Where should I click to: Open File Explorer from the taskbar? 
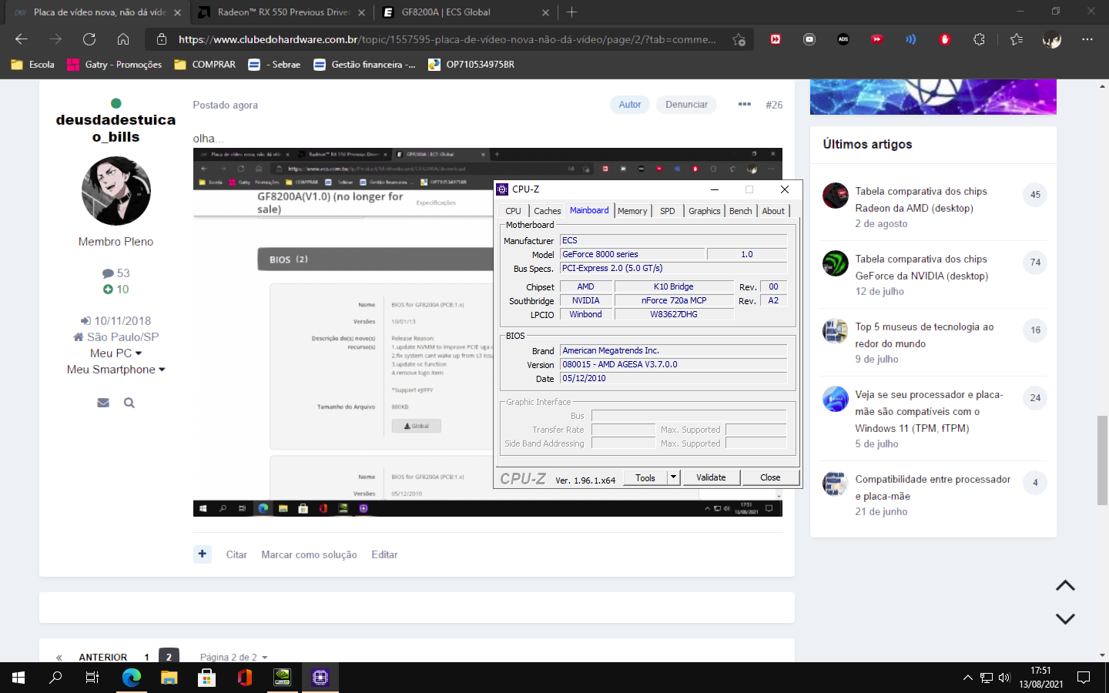click(169, 678)
